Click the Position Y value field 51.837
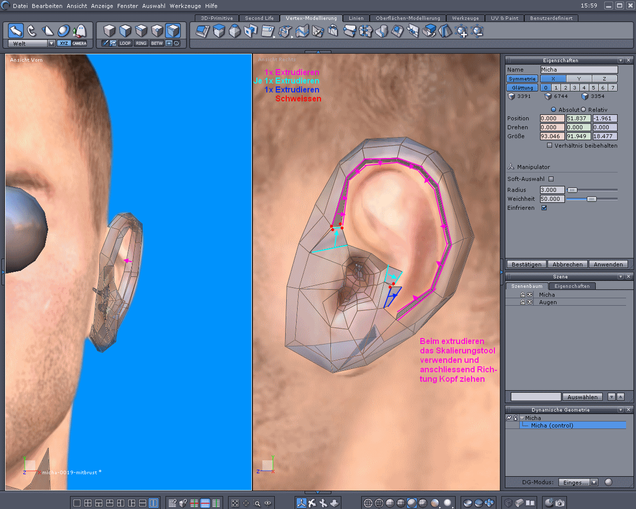Viewport: 636px width, 509px height. pos(579,118)
